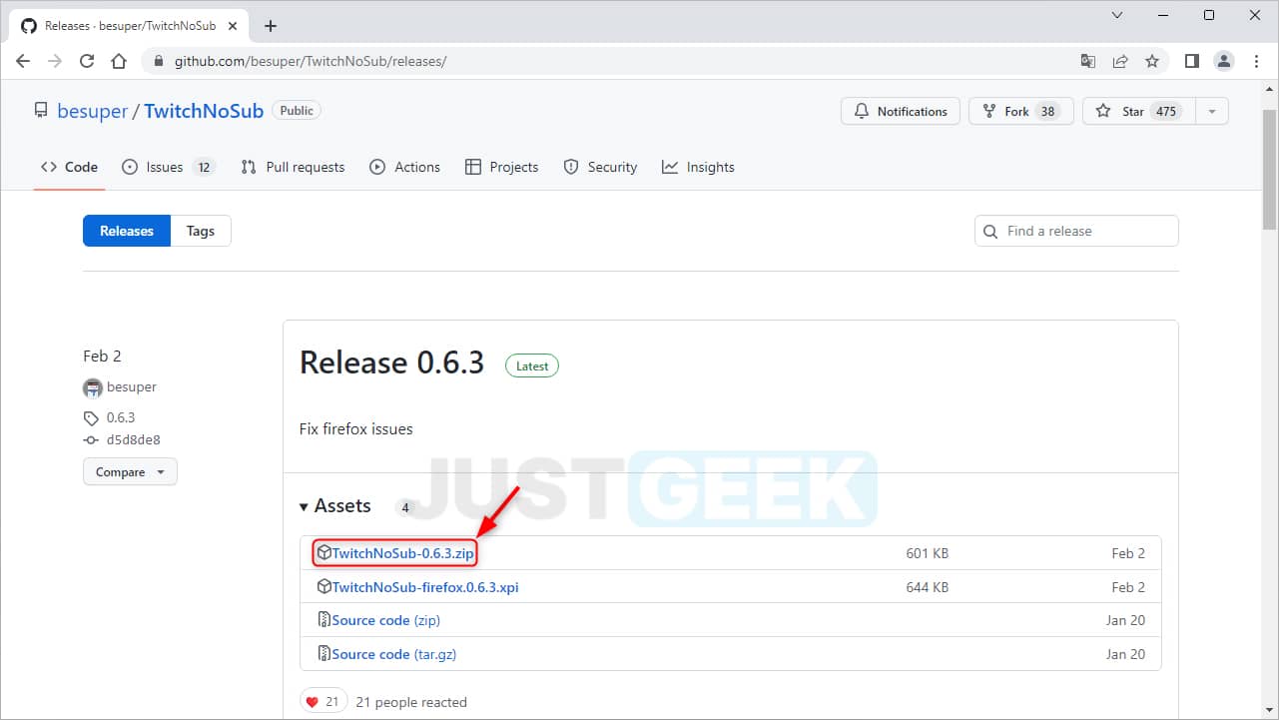Click the besuper author avatar
Screen dimensions: 1279x720
[x=92, y=387]
